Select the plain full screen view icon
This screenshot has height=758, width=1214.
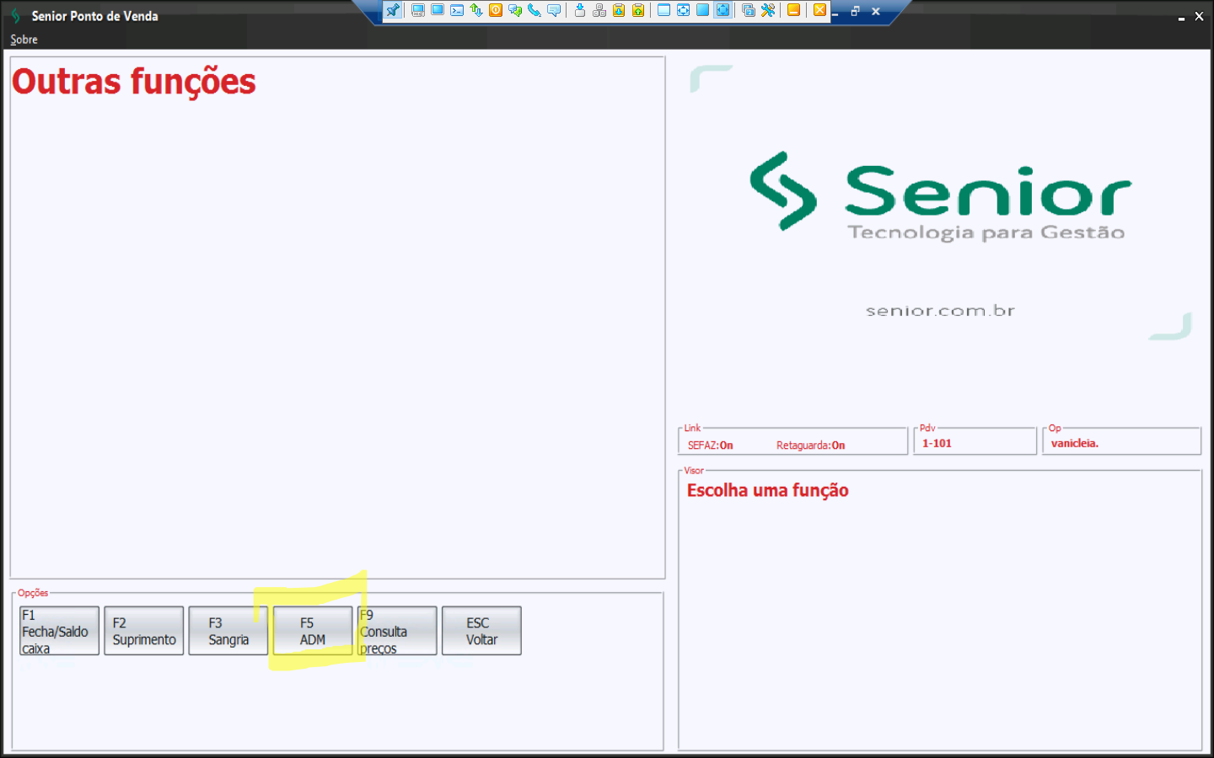(702, 11)
